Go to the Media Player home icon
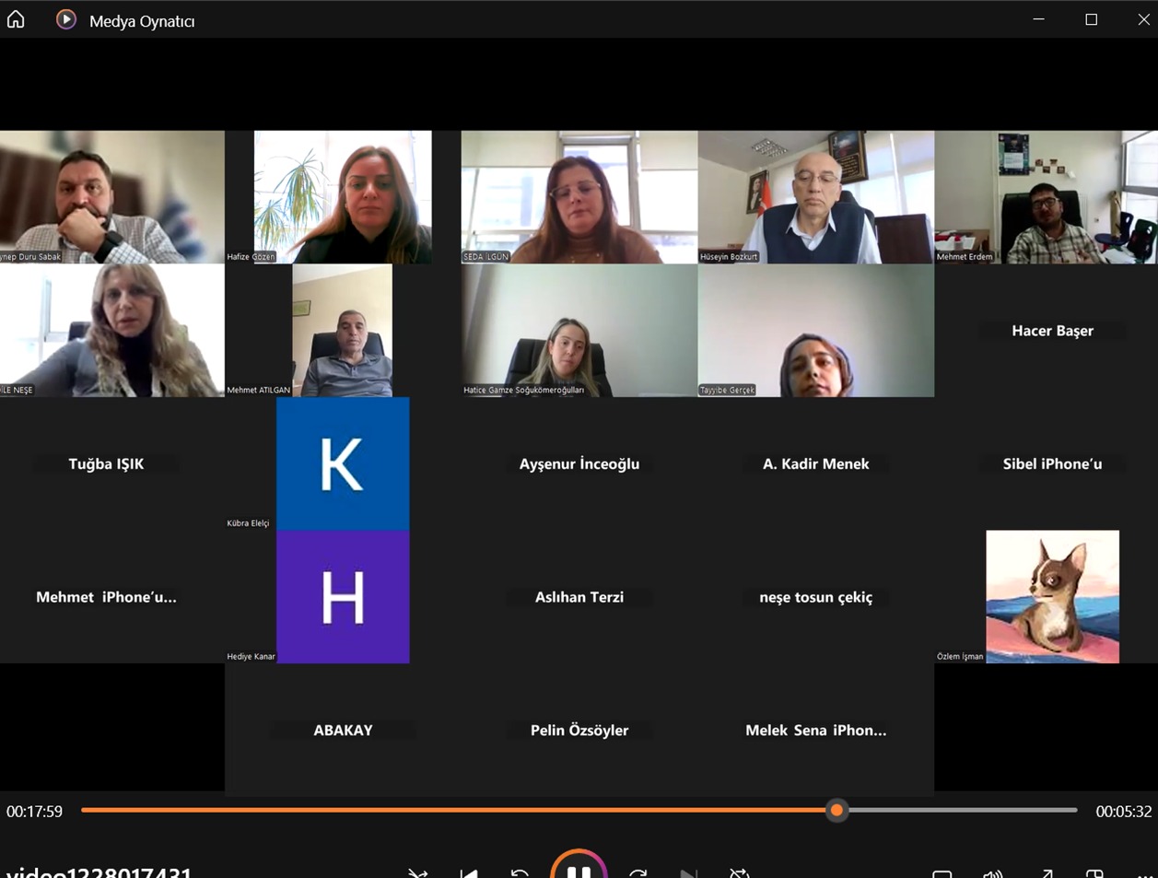1158x878 pixels. pyautogui.click(x=16, y=19)
